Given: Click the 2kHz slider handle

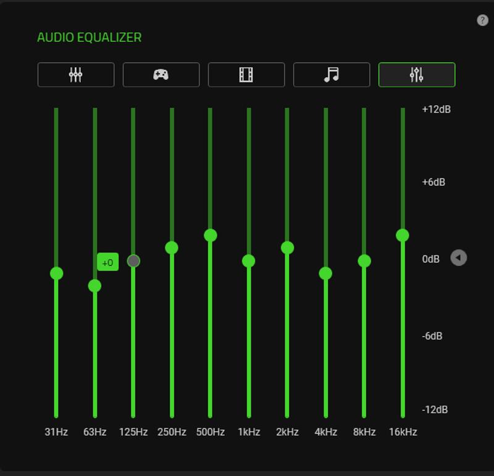Looking at the screenshot, I should (287, 248).
